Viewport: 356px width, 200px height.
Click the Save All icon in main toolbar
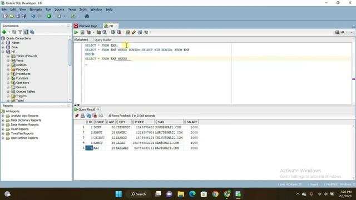(23, 16)
